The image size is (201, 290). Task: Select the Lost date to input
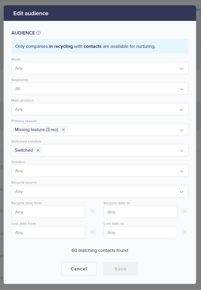click(140, 233)
